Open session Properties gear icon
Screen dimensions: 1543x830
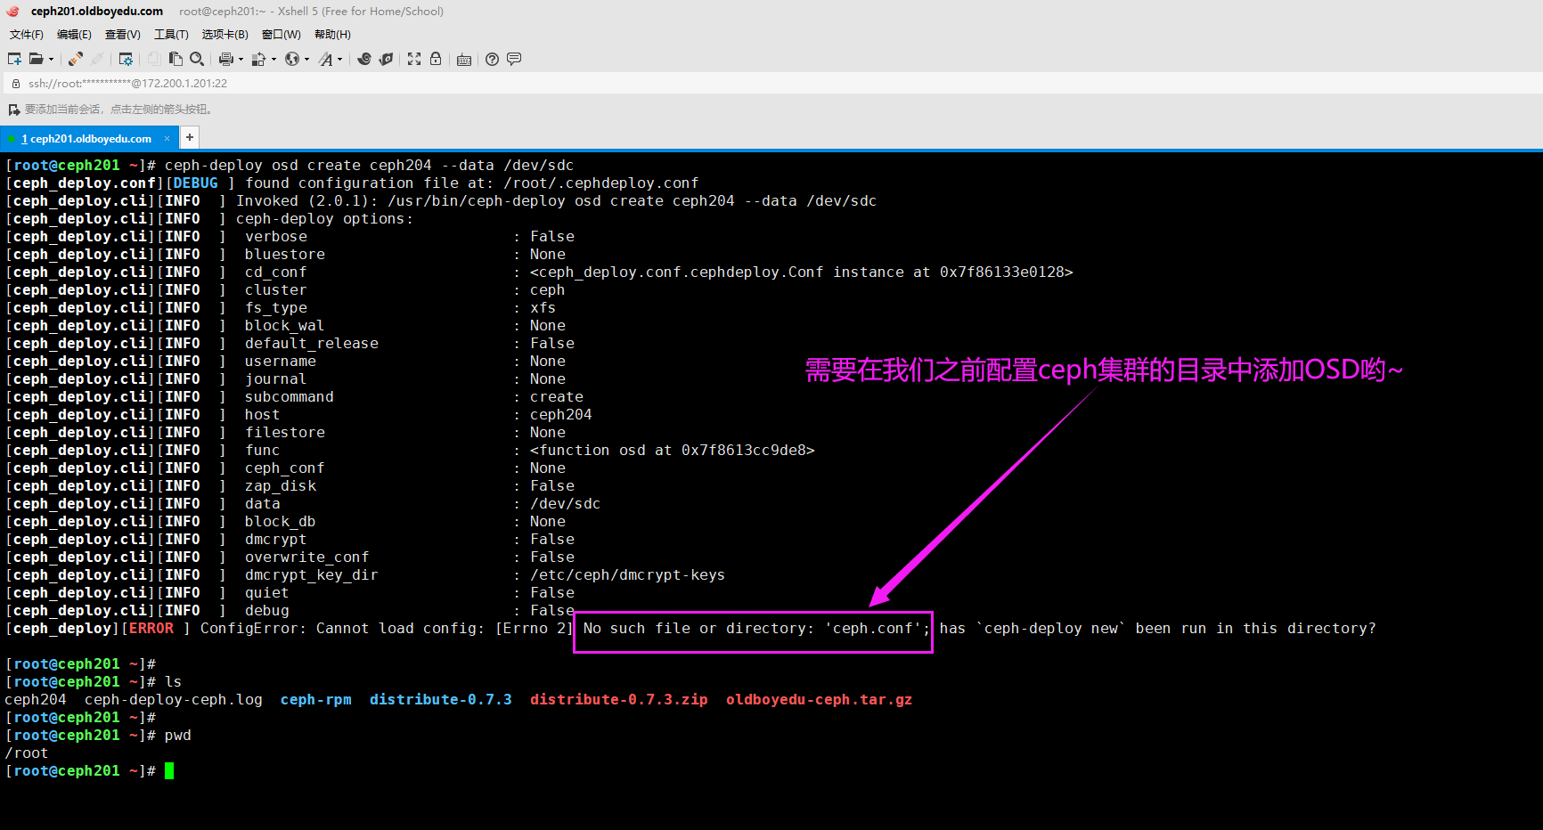click(126, 59)
